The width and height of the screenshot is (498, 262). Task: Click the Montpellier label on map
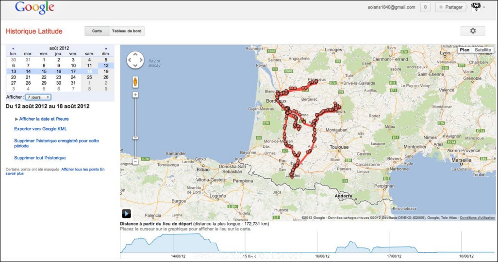[x=415, y=147]
